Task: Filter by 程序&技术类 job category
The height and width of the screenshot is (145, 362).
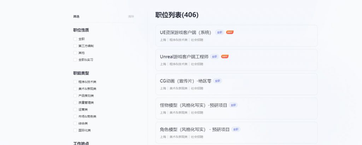Action: click(75, 82)
